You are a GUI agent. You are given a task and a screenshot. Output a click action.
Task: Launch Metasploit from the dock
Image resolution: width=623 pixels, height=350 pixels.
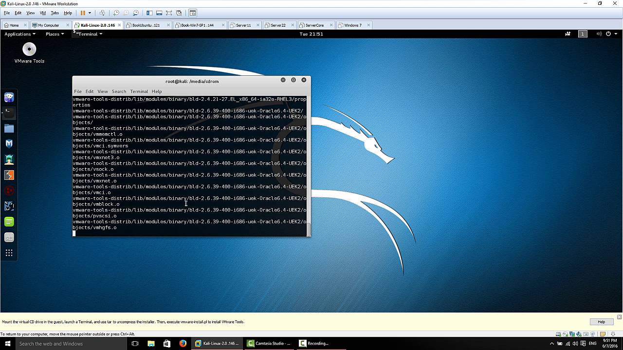click(x=9, y=144)
